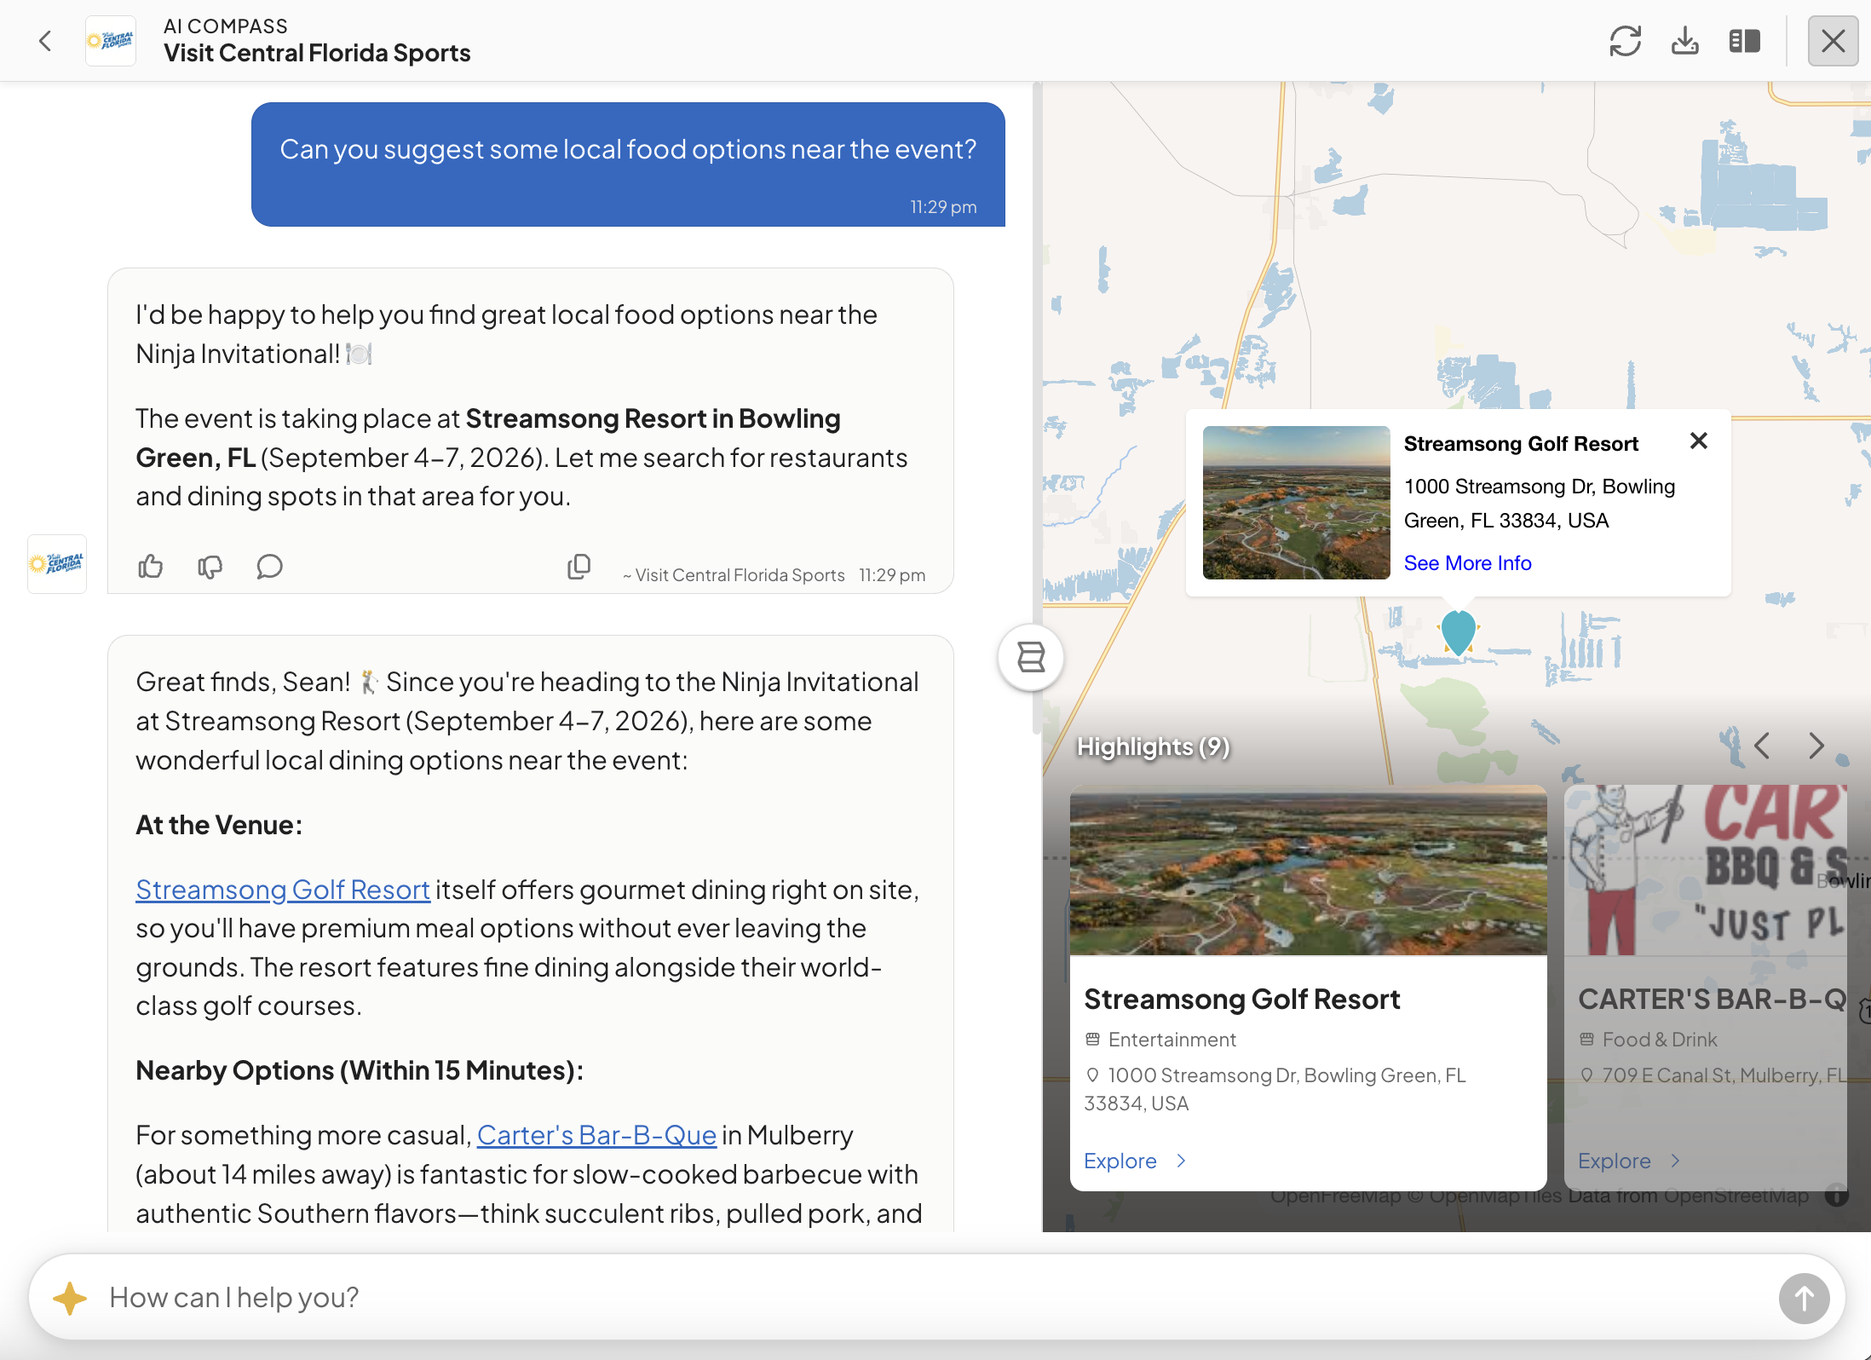Close the AI Compass window
This screenshot has width=1871, height=1360.
point(1833,40)
